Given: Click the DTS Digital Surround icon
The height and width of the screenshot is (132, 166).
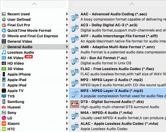Looking at the screenshot, I should 75,104.
